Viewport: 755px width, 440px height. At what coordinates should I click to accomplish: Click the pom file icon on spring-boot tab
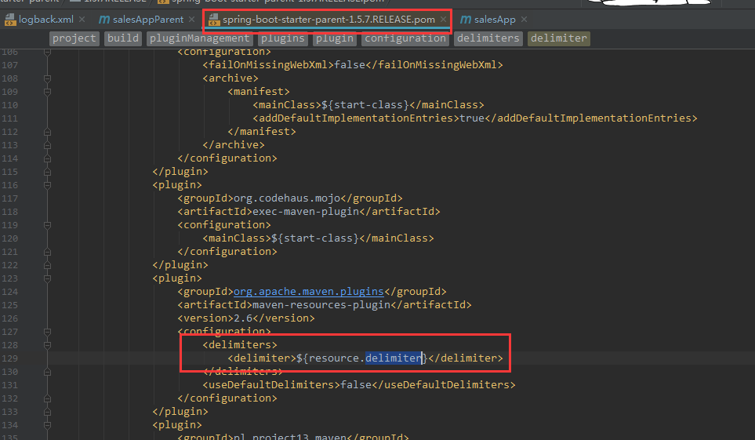point(214,20)
